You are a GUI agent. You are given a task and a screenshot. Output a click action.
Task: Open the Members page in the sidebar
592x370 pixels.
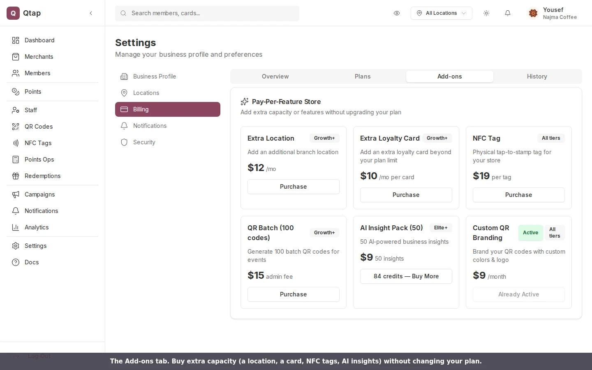tap(53, 73)
